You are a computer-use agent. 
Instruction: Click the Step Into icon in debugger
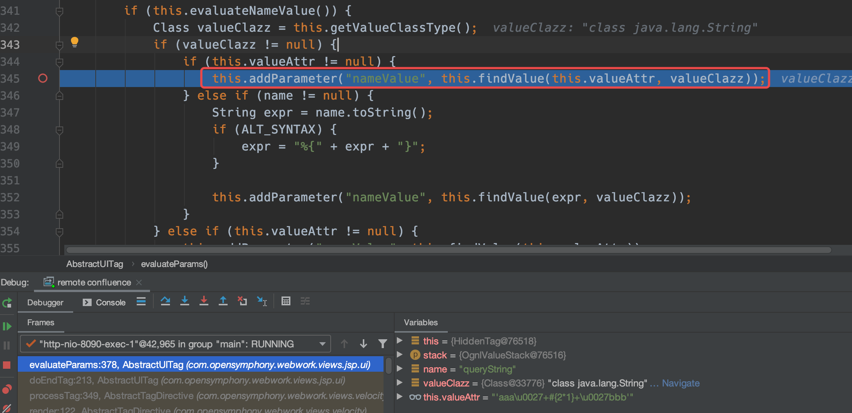pyautogui.click(x=187, y=302)
